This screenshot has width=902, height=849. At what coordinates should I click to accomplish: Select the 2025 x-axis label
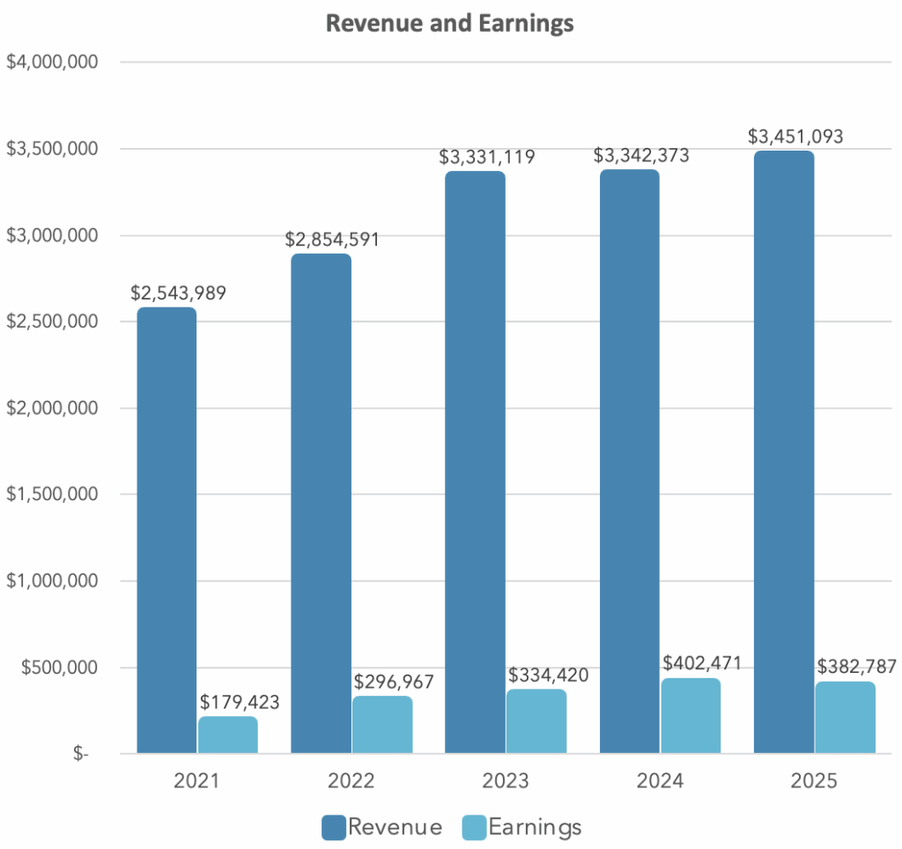(815, 780)
